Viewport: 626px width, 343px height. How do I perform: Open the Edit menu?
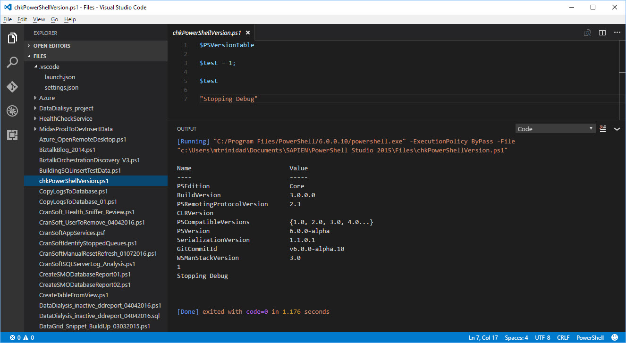coord(22,19)
